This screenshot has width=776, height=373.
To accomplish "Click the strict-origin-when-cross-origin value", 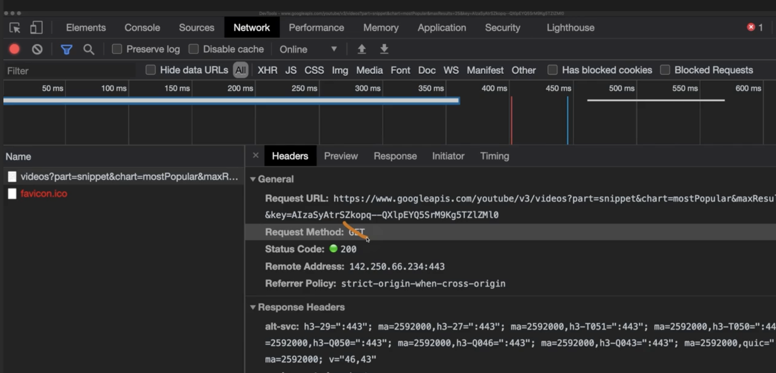I will pyautogui.click(x=423, y=283).
